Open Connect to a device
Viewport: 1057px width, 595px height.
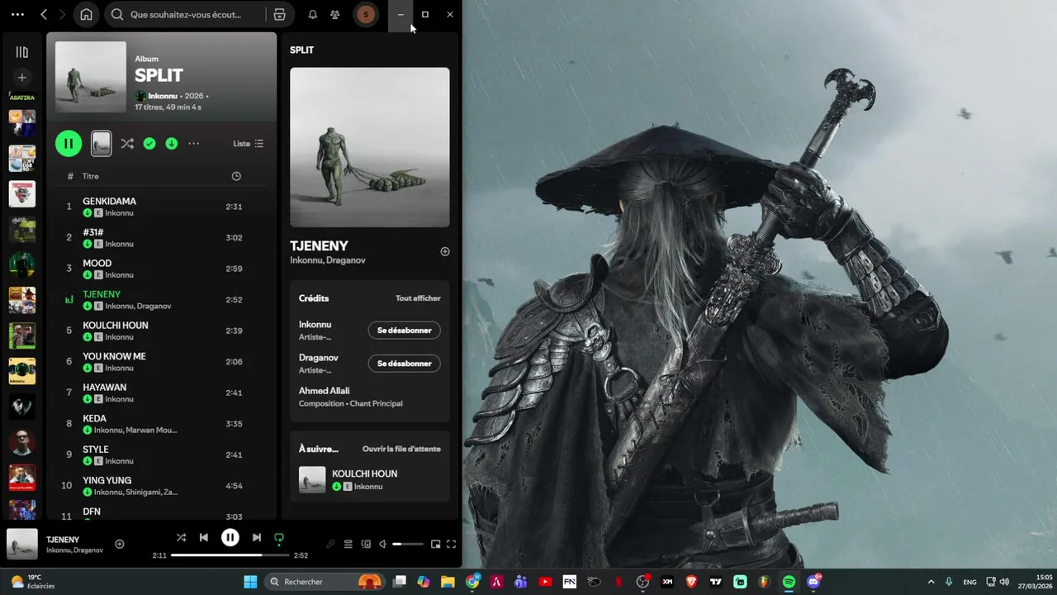(x=366, y=544)
